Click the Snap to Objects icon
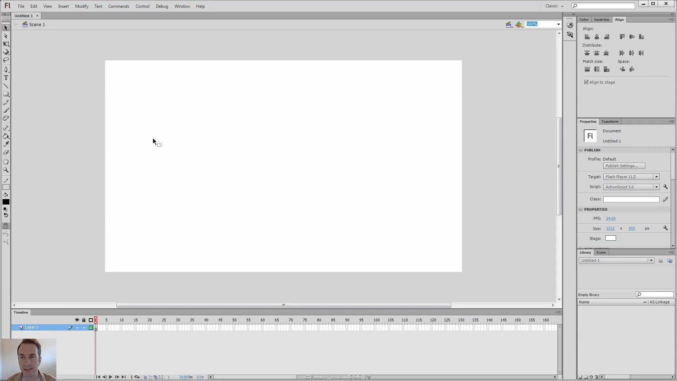 [x=6, y=226]
